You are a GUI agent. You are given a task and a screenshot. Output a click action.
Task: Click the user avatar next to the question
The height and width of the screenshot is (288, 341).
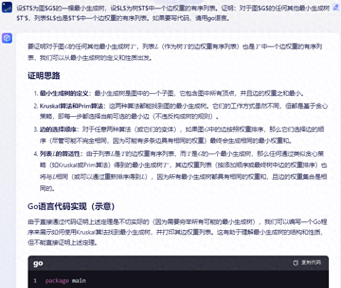click(7, 8)
